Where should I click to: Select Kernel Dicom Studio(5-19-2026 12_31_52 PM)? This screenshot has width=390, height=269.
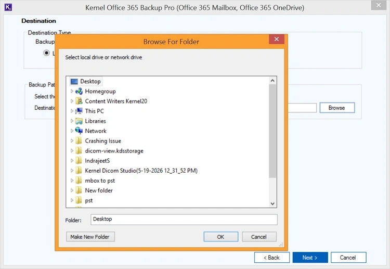click(141, 171)
